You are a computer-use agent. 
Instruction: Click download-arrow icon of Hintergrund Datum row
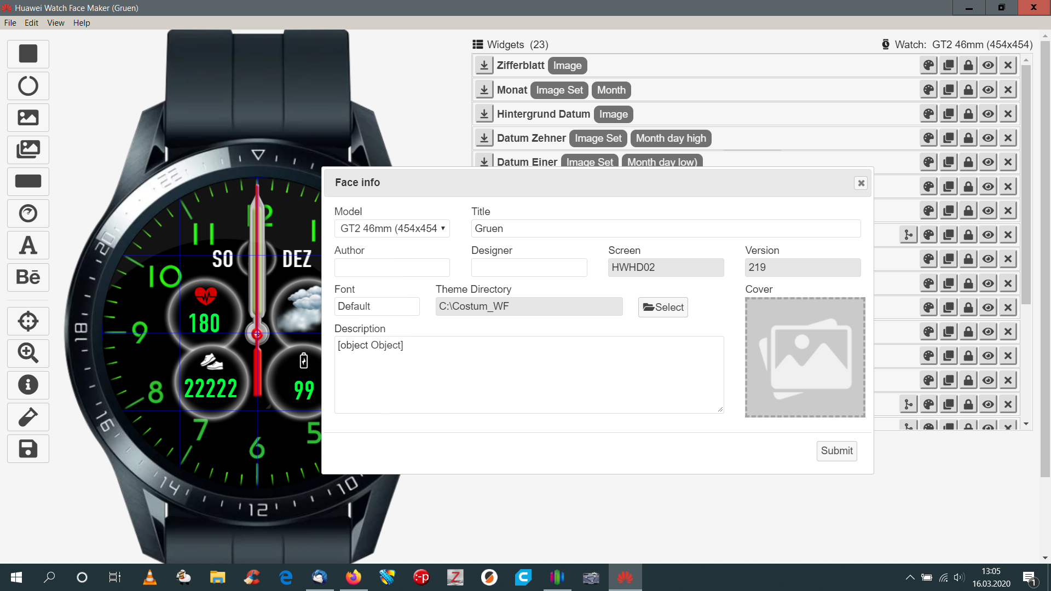[484, 114]
